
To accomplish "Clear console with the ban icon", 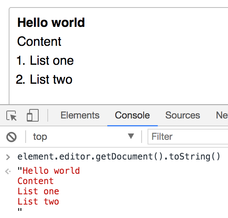I will pyautogui.click(x=11, y=137).
